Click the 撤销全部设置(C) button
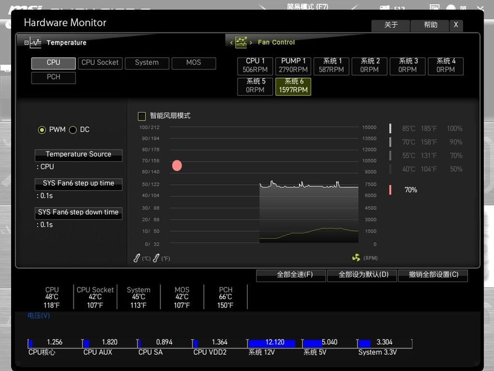494x371 pixels. pyautogui.click(x=433, y=275)
